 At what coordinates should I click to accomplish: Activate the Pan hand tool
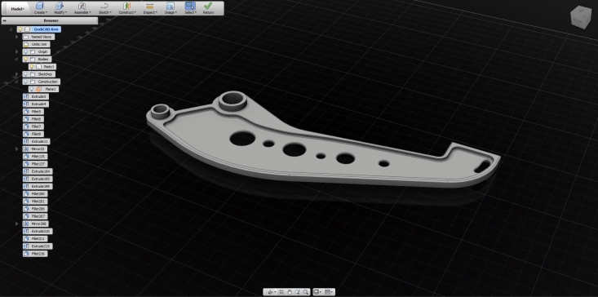coord(290,292)
